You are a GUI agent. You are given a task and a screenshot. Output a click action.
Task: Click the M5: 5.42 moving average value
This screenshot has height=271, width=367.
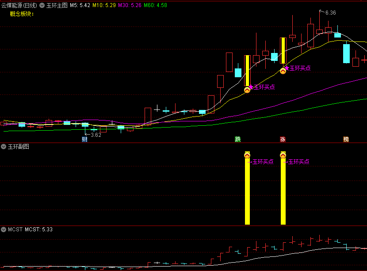(80, 5)
